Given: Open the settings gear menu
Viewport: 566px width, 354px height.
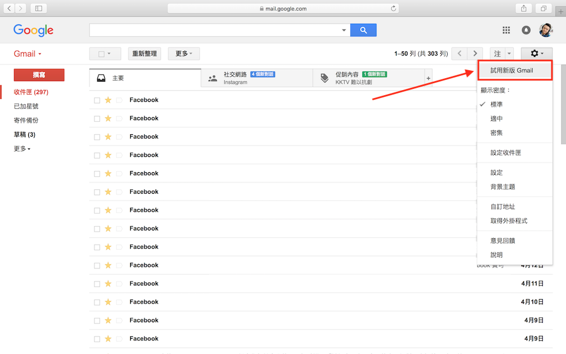Looking at the screenshot, I should coord(537,53).
